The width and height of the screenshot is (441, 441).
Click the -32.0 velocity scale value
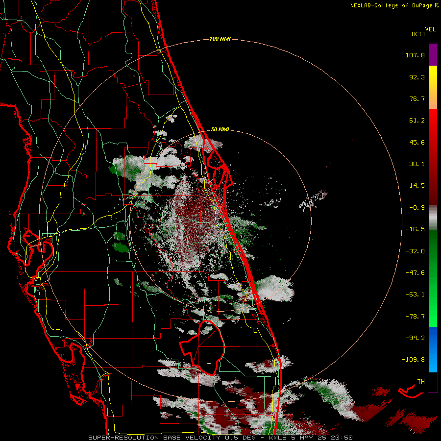point(415,251)
